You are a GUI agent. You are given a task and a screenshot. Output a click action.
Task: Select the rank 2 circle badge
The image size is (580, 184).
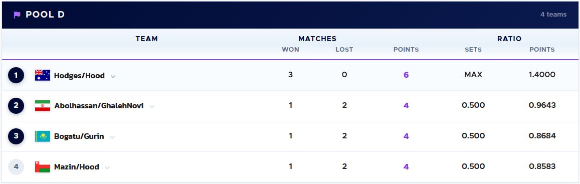click(x=16, y=106)
